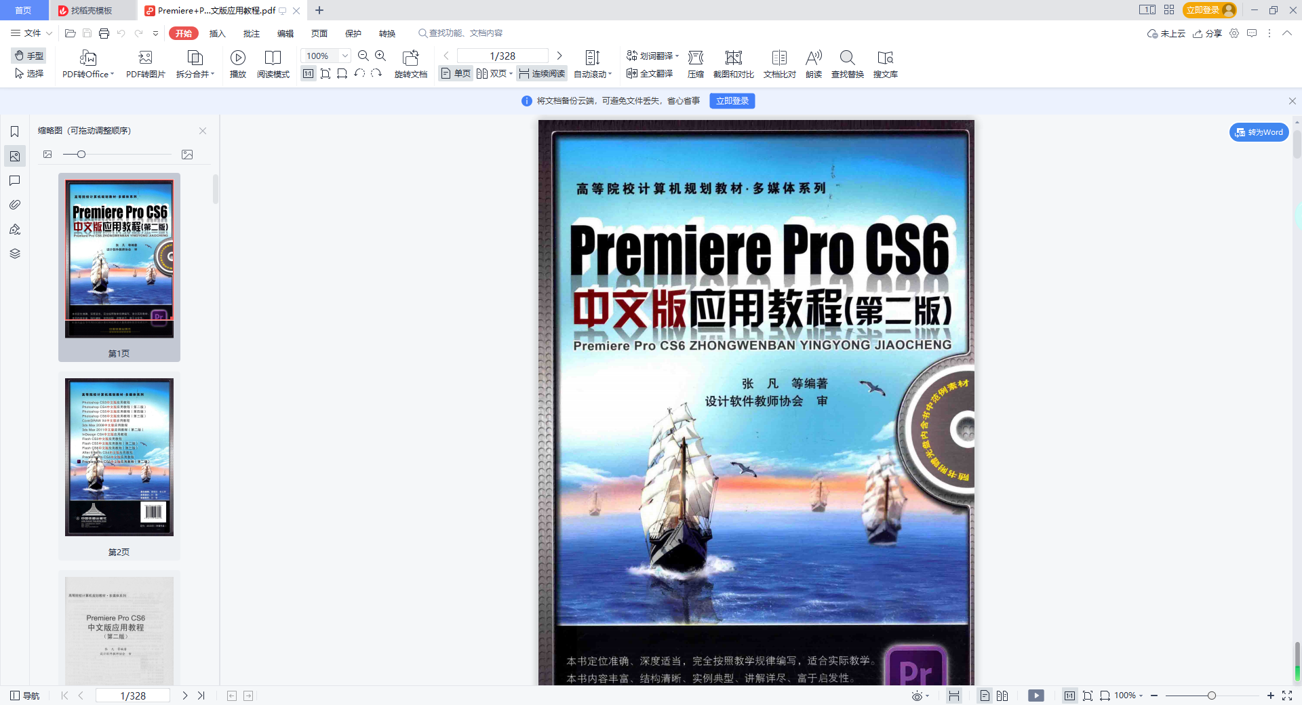
Task: Switch to the 编辑 (Edit) ribbon tab
Action: click(285, 33)
